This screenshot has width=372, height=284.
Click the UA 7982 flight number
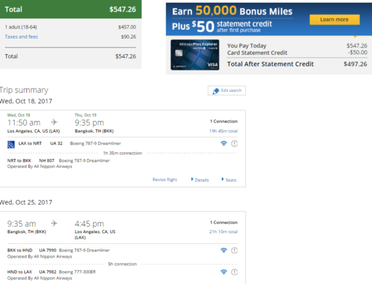[x=48, y=272]
